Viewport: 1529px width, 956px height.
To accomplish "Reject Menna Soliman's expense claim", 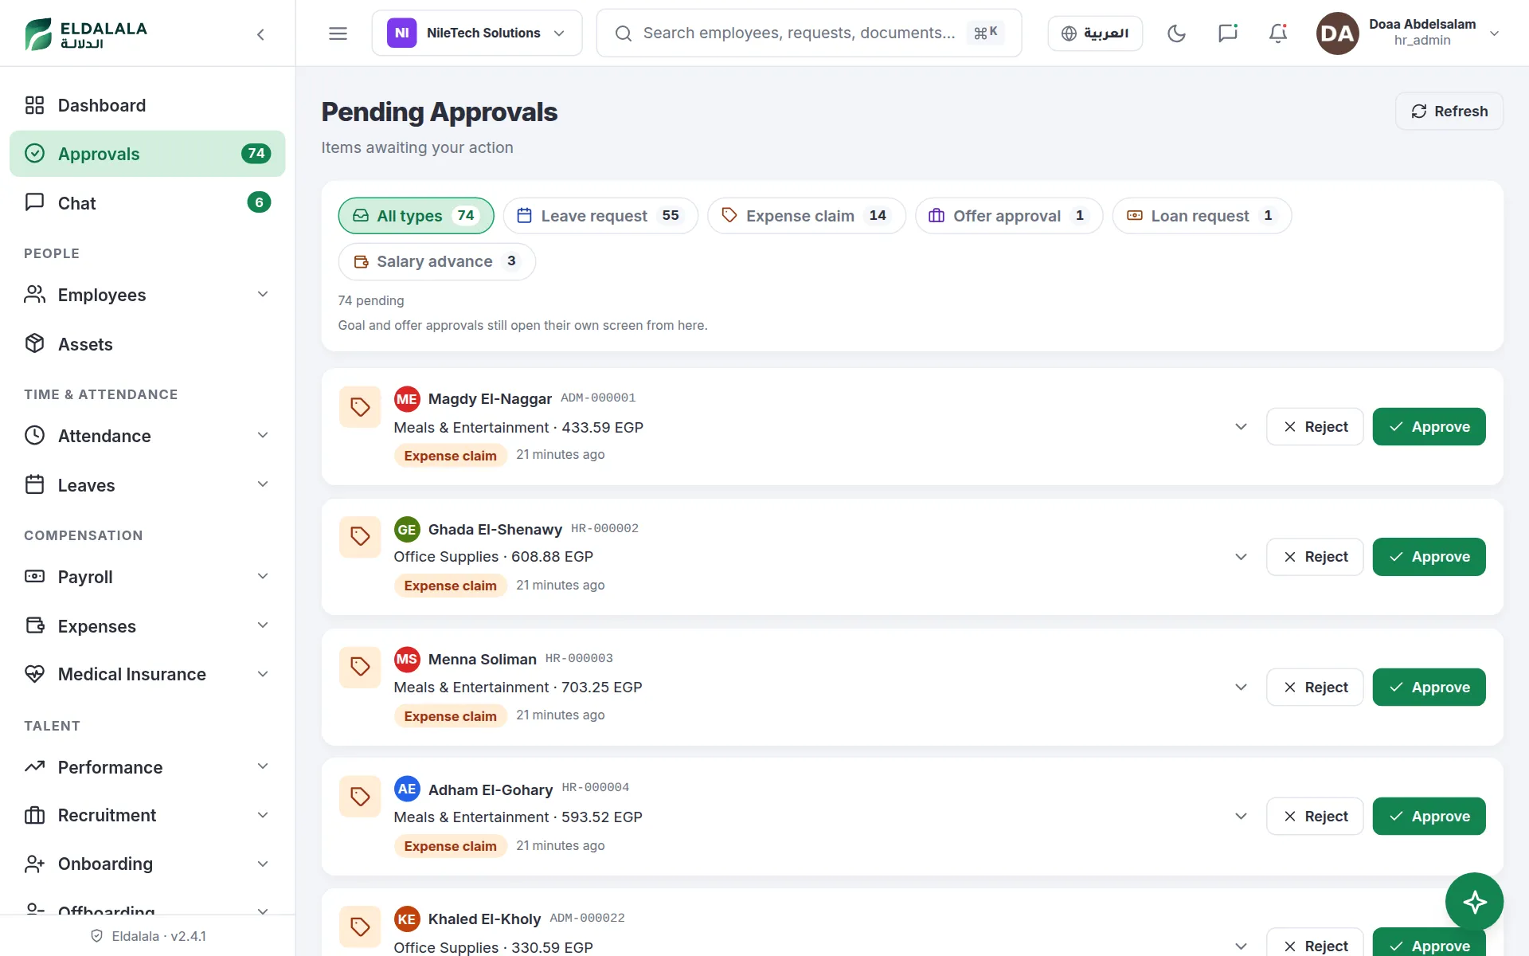I will click(x=1315, y=687).
